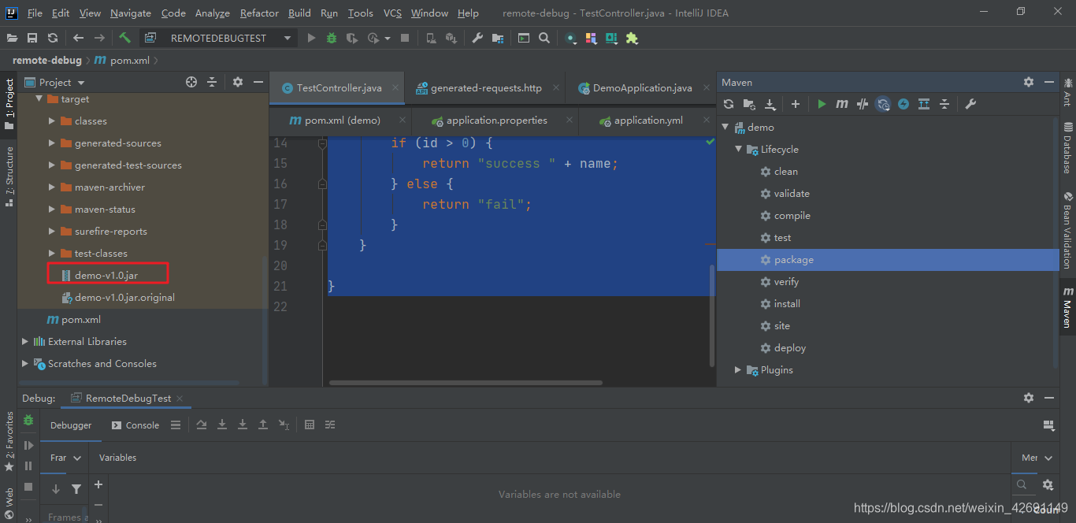Screen dimensions: 1076x523
Task: Click the Pause Program icon in debug sidebar
Action: [x=28, y=466]
